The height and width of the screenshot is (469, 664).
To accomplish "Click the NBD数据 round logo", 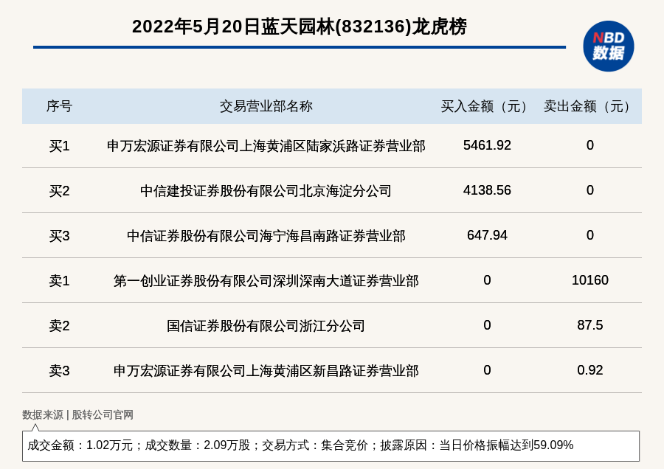I will coord(608,46).
